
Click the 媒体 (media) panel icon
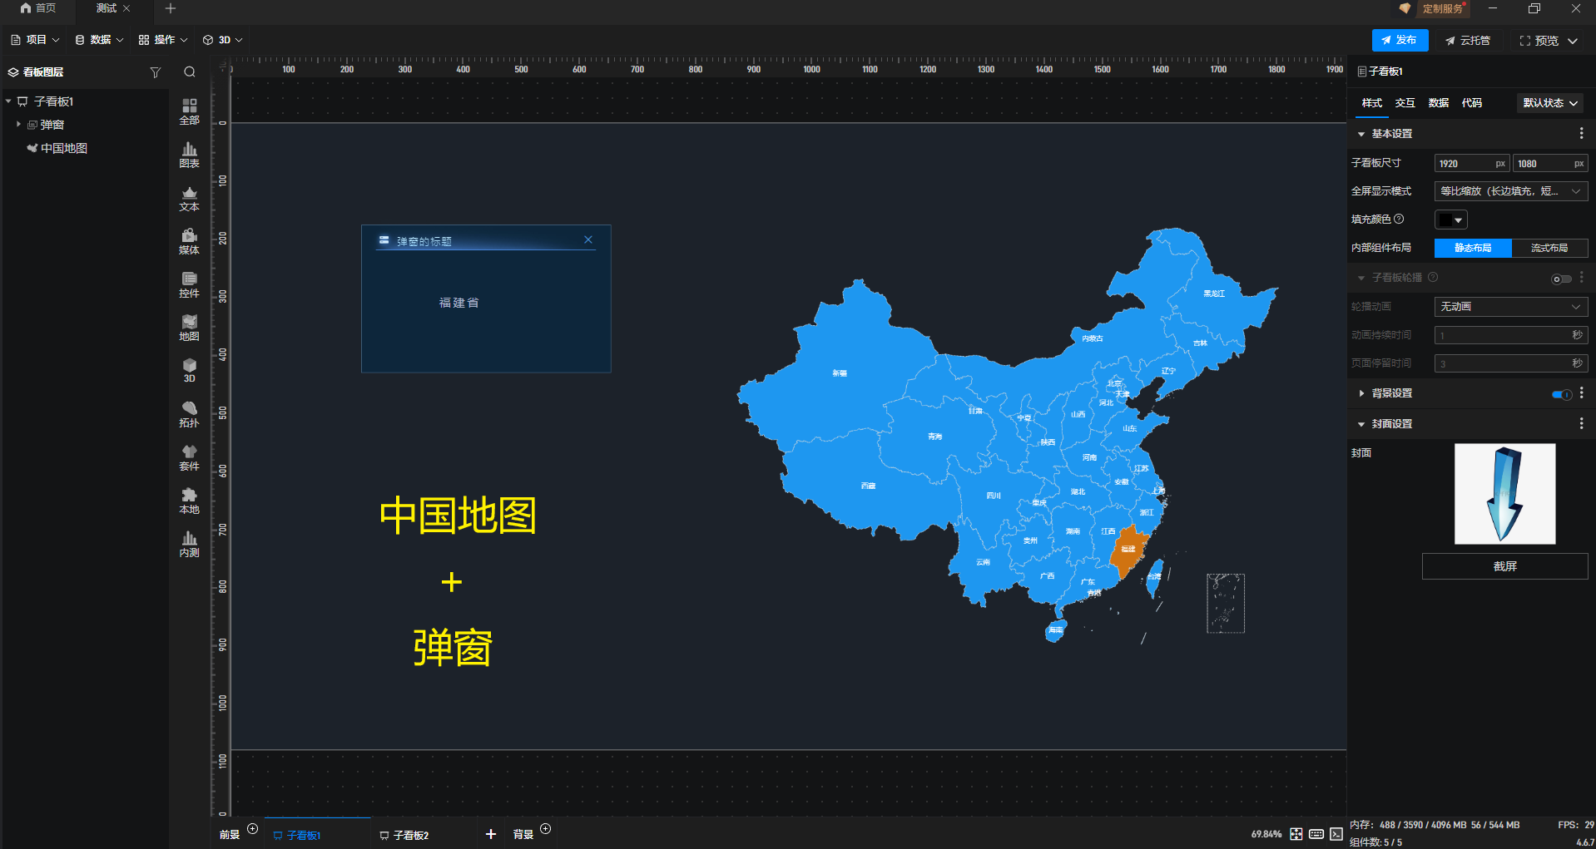[189, 241]
